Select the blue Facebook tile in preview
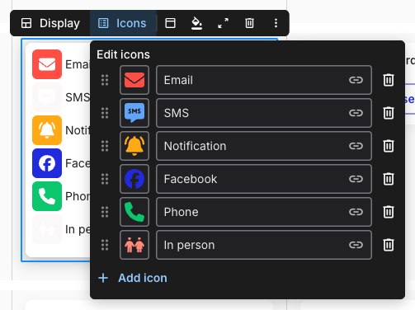 47,163
